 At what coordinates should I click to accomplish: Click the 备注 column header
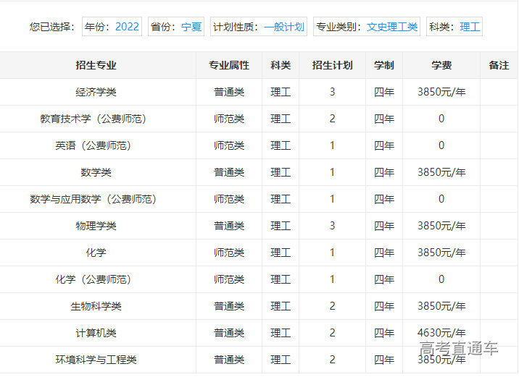tap(499, 65)
